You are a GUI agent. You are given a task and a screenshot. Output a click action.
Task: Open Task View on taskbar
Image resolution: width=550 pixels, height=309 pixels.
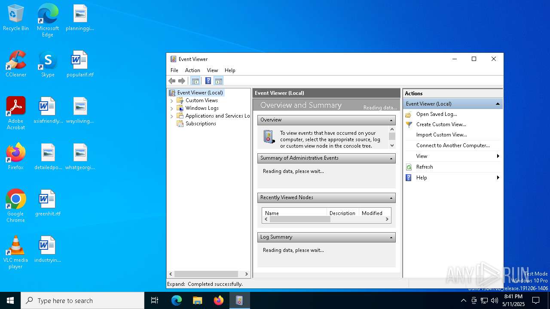155,300
